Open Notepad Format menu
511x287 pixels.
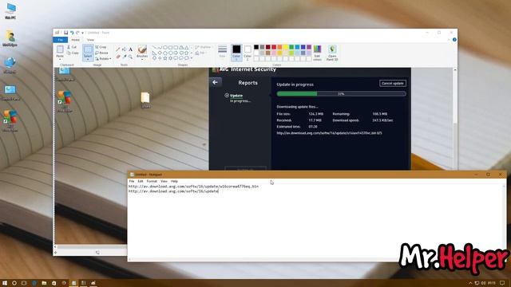click(152, 181)
